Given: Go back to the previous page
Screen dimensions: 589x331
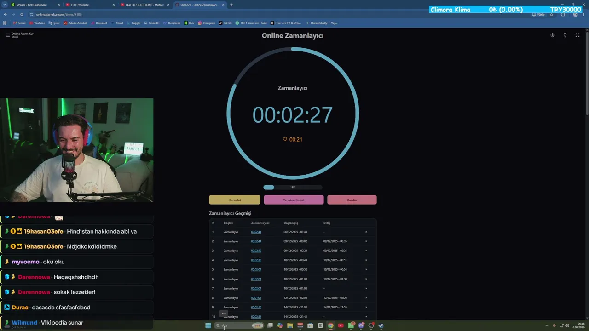Looking at the screenshot, I should [5, 14].
